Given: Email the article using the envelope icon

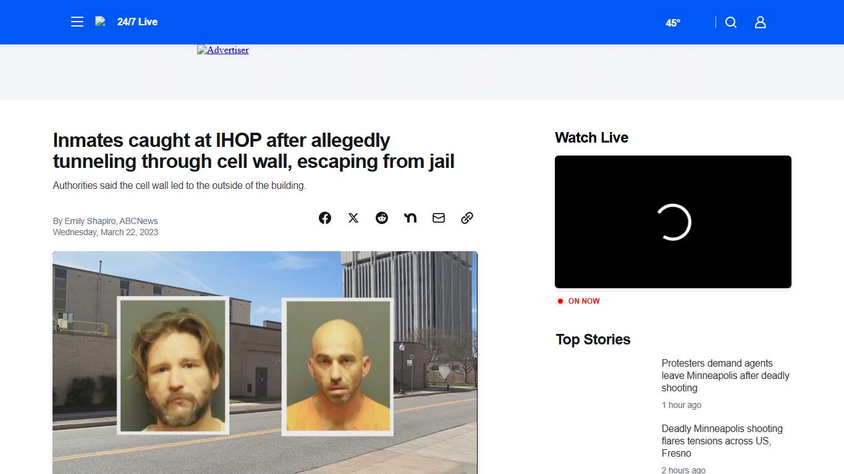Looking at the screenshot, I should pyautogui.click(x=438, y=218).
